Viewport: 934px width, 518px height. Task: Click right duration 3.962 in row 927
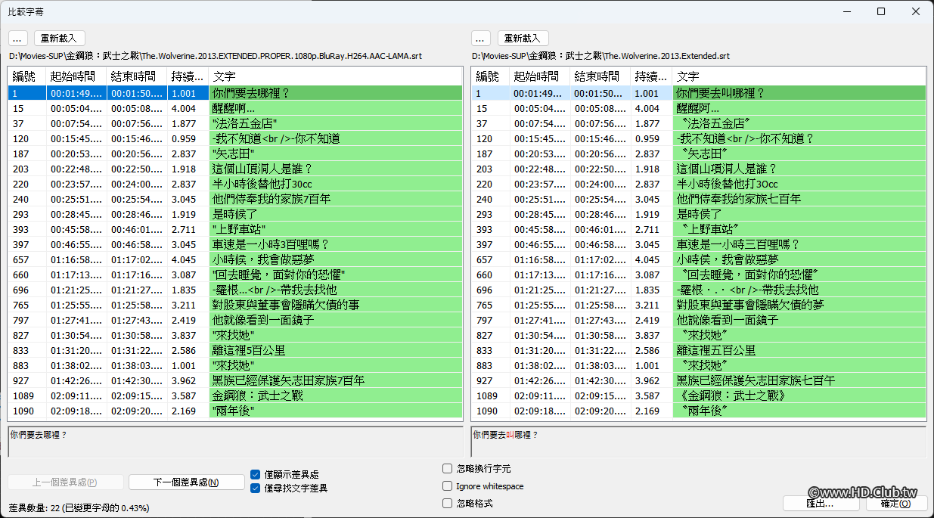[x=647, y=380]
